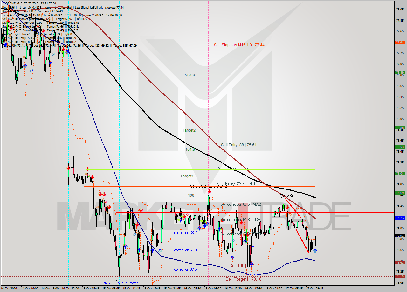407x292 pixels.
Task: Click the 261.8 Fibonacci level label
Action: click(x=190, y=75)
